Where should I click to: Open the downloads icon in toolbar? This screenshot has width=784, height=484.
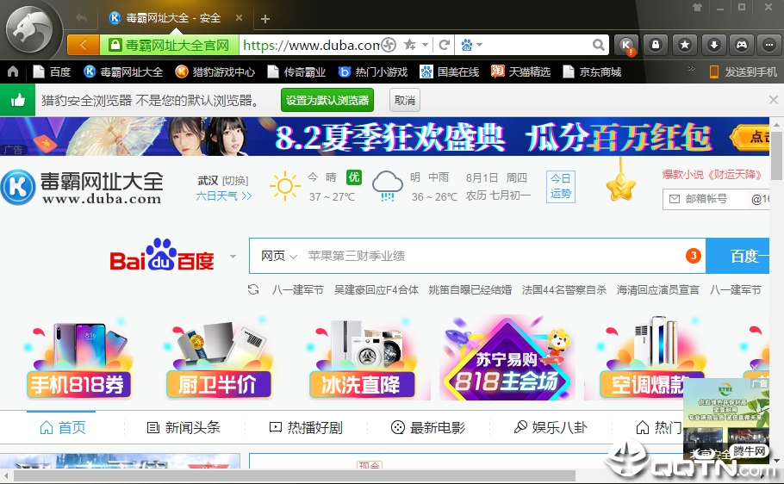click(713, 45)
